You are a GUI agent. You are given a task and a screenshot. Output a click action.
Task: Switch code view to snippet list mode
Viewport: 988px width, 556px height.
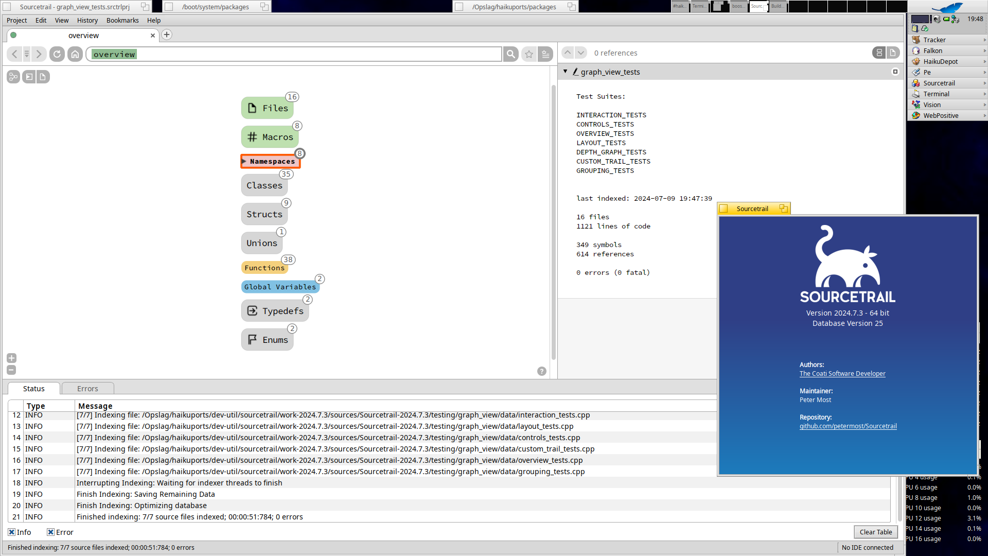[x=879, y=53]
